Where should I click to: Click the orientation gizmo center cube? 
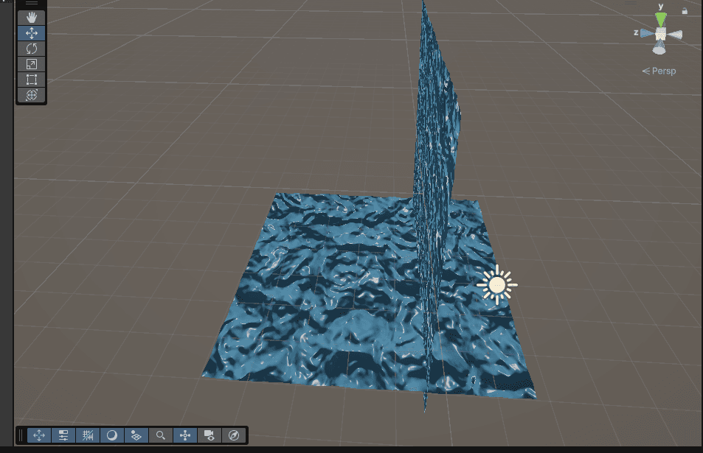pyautogui.click(x=660, y=34)
